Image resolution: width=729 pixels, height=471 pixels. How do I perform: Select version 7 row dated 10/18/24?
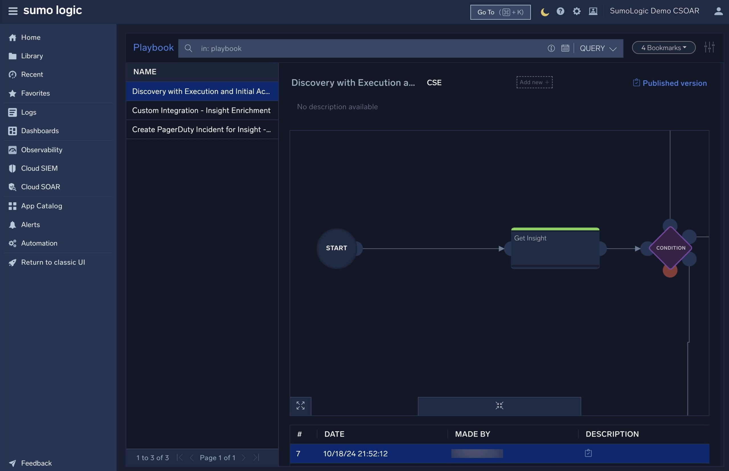[x=499, y=454]
